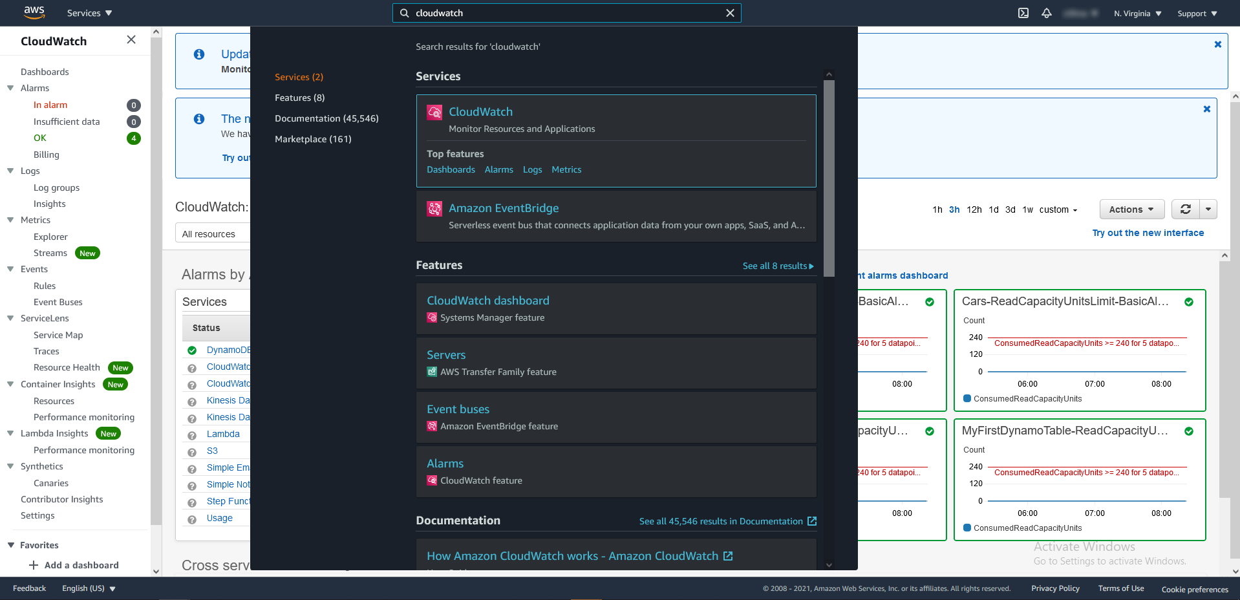Open notifications bell icon

pyautogui.click(x=1047, y=13)
